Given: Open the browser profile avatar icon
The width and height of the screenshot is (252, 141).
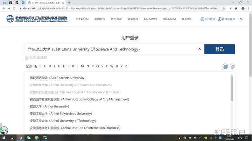Looking at the screenshot, I should pos(243,8).
